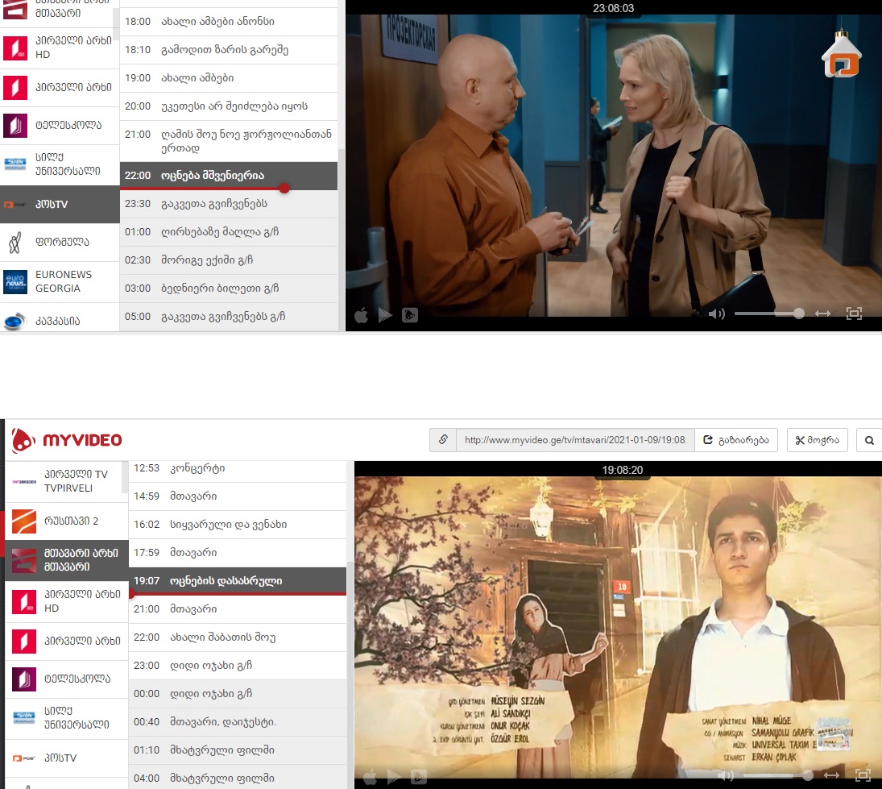Open the 05:00 გაკვეთა გვიჩვენებს გ/ჩ program

click(229, 316)
